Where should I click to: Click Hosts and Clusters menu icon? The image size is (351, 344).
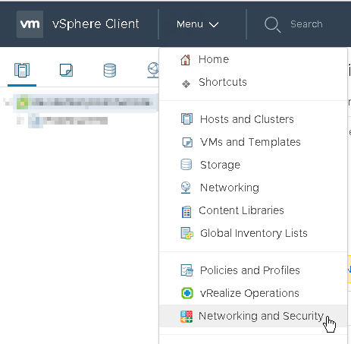click(186, 119)
